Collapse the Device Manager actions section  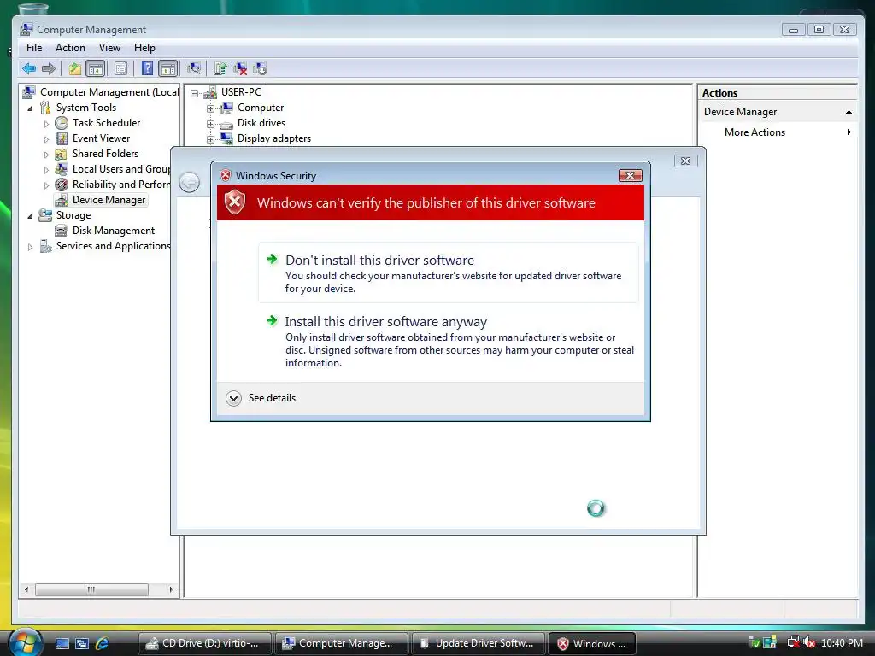pyautogui.click(x=849, y=112)
